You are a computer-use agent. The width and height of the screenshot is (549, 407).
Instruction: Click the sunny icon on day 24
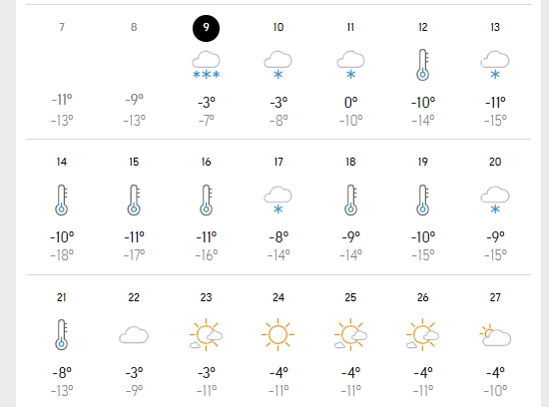278,335
